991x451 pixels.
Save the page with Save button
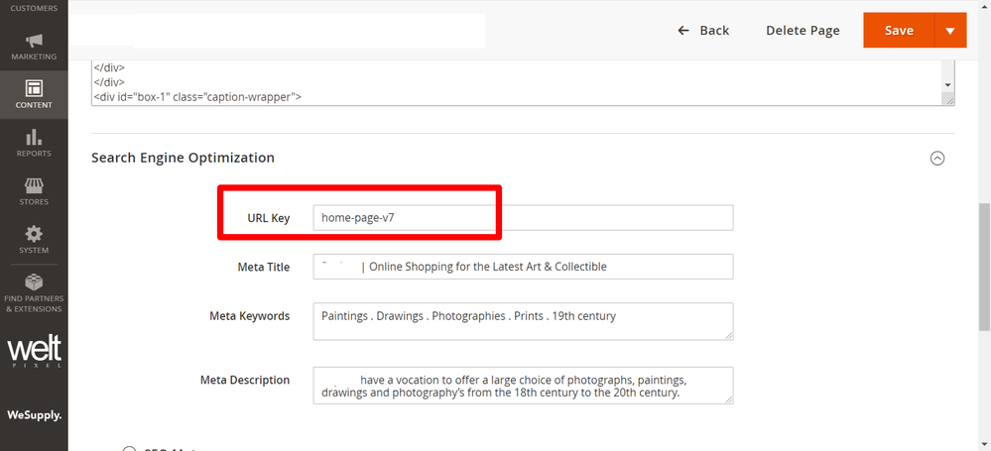899,31
